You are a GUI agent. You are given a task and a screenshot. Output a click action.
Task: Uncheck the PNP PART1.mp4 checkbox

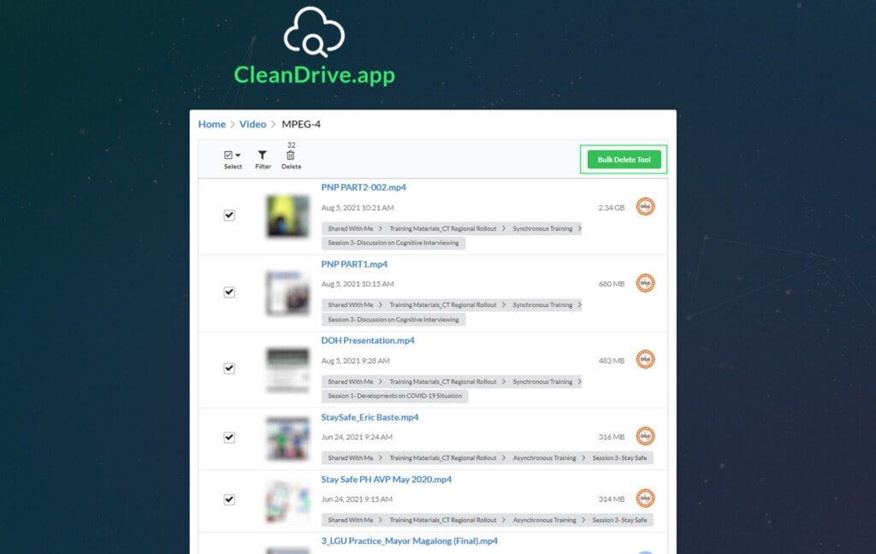pos(229,292)
